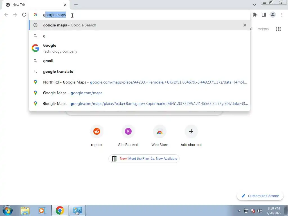Open the Images link

pos(262,29)
